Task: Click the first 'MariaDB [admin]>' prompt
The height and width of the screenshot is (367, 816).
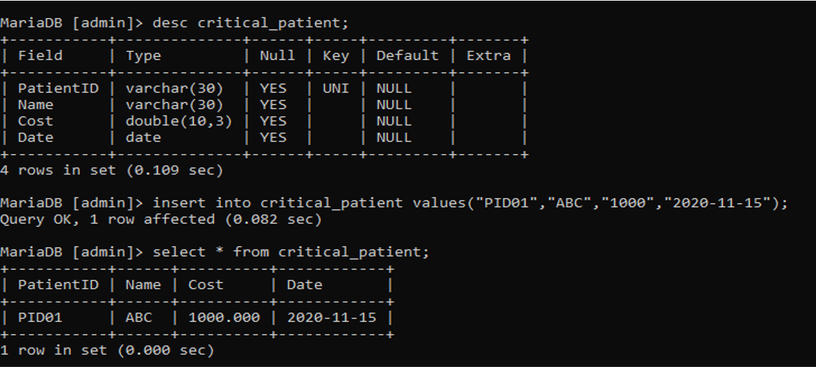Action: point(71,23)
